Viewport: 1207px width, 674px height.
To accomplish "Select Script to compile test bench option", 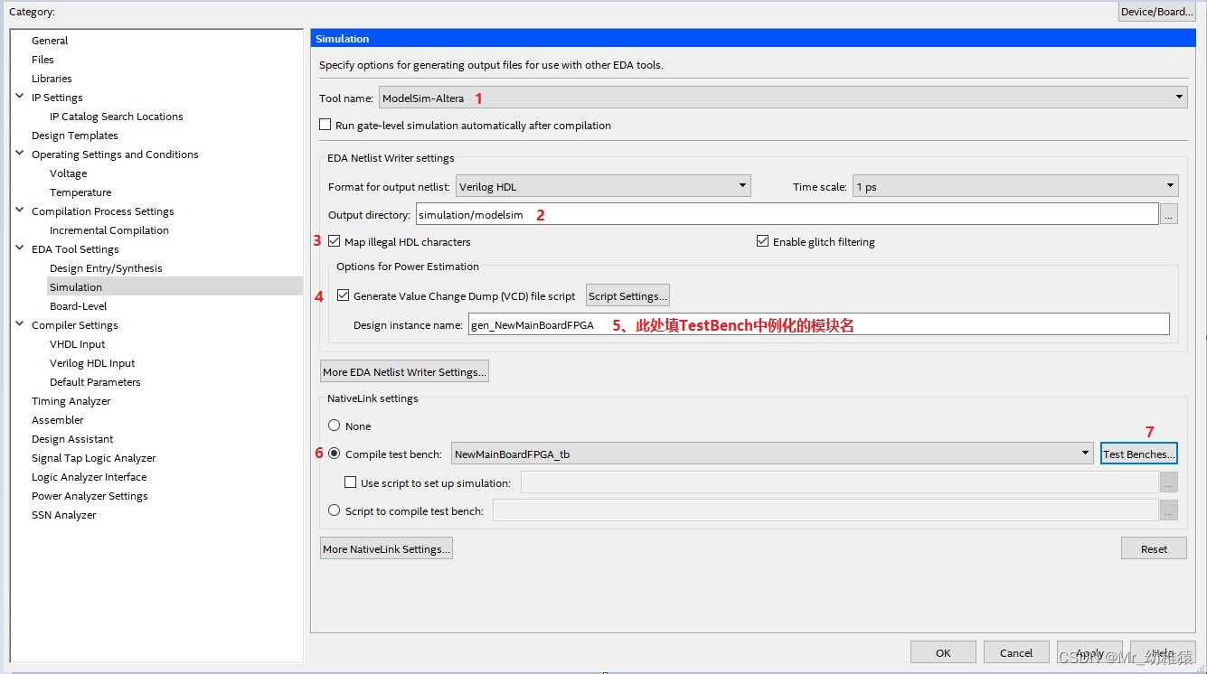I will [x=334, y=510].
